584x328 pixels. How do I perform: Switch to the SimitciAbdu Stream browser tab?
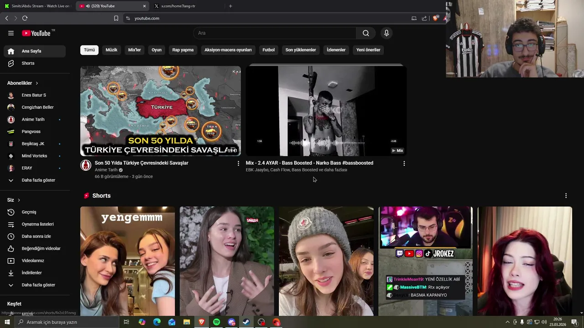(37, 6)
